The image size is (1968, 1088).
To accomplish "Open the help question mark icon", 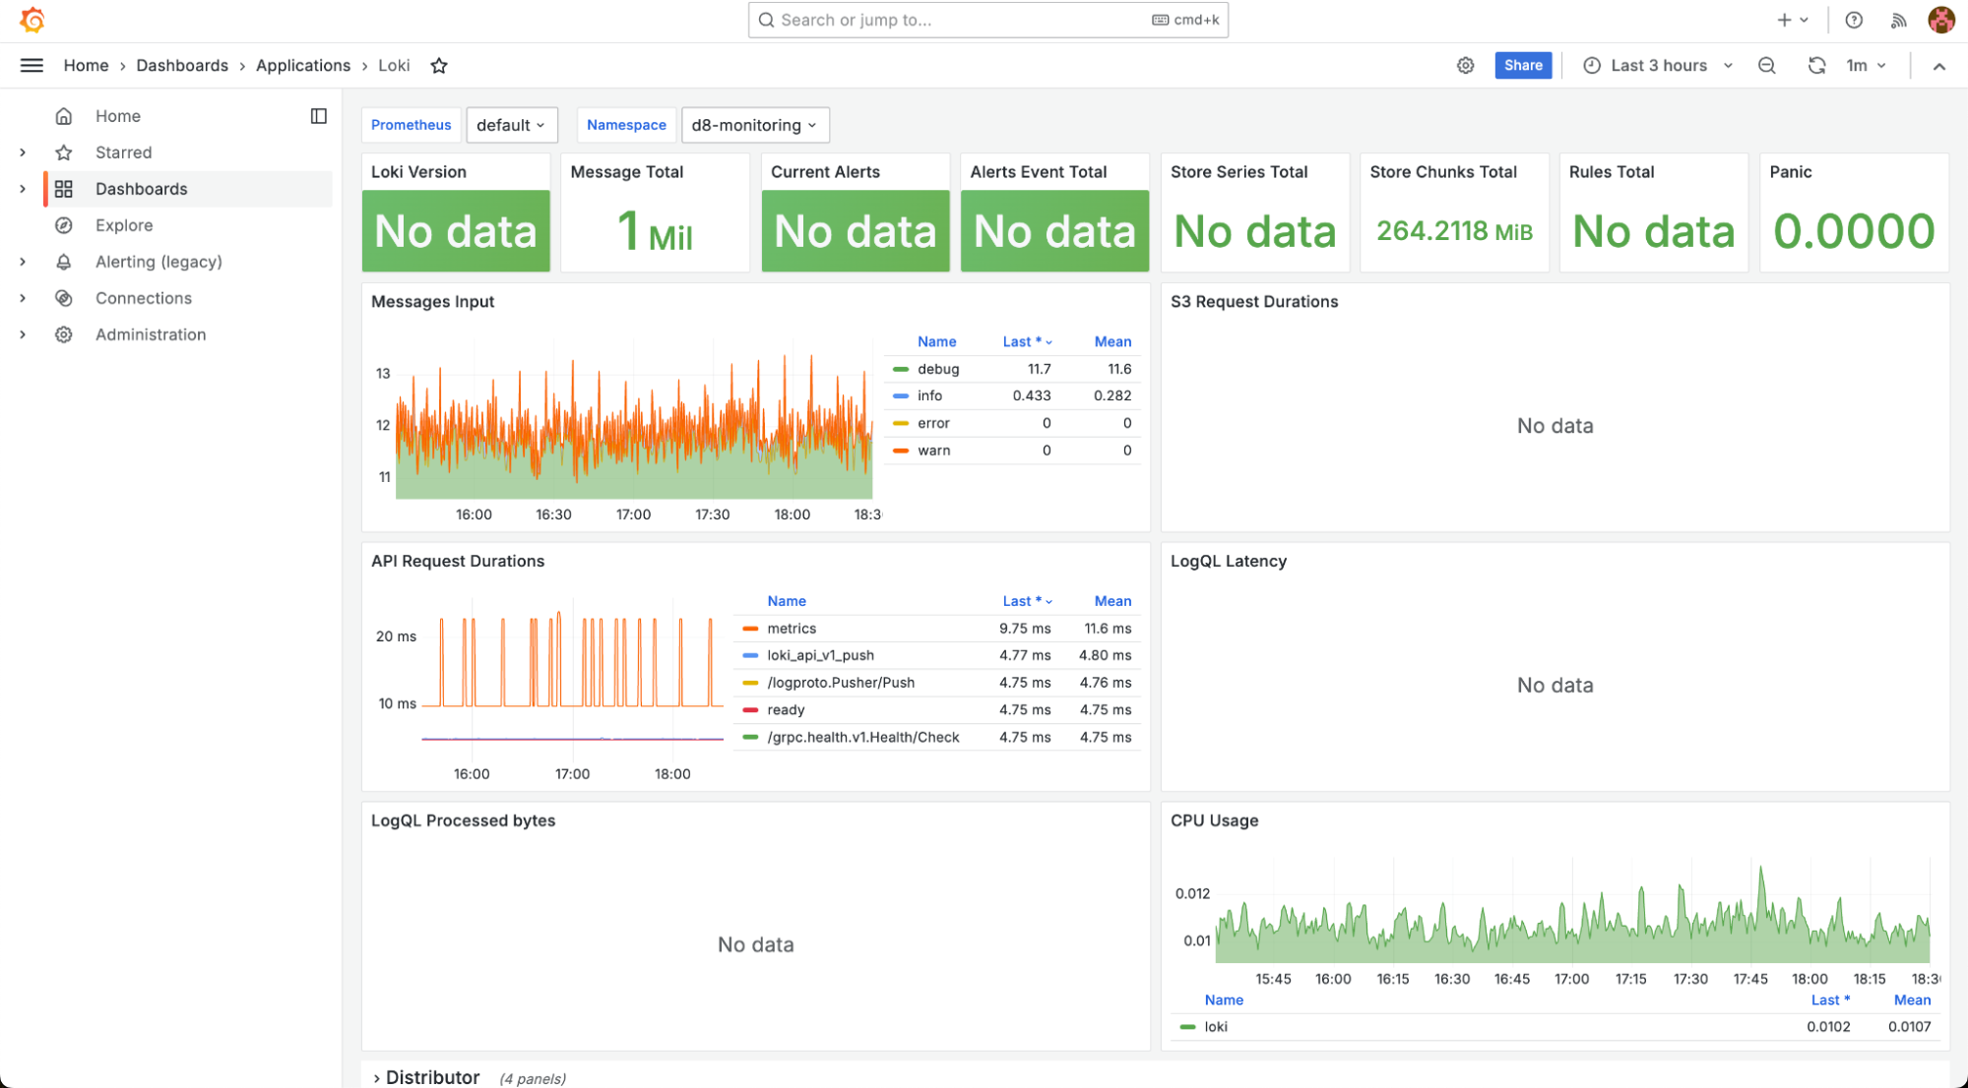I will point(1853,20).
